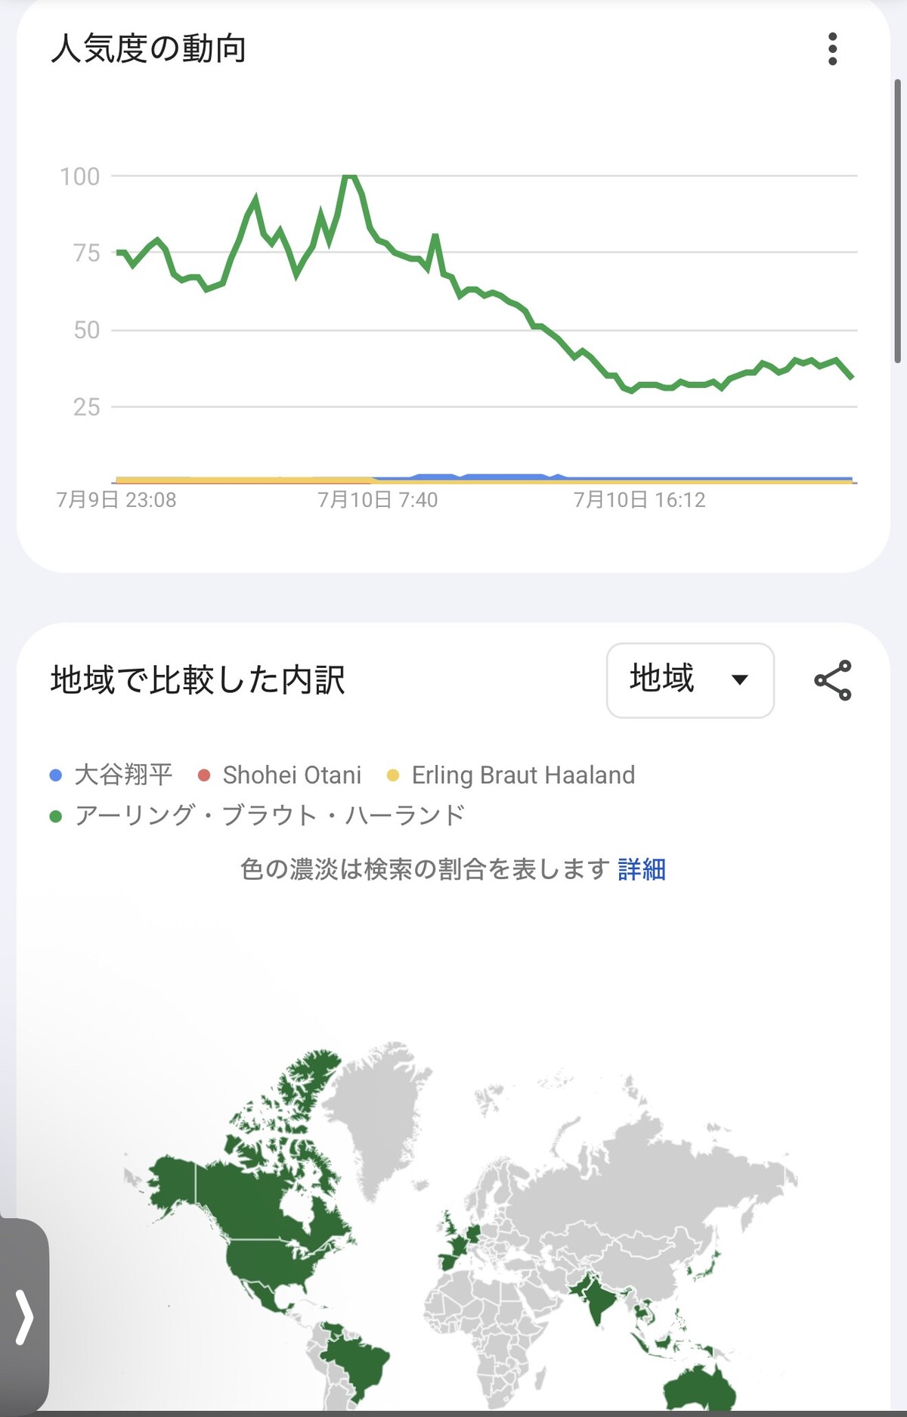Share the regional breakdown via the share icon
This screenshot has width=907, height=1417.
pyautogui.click(x=833, y=680)
